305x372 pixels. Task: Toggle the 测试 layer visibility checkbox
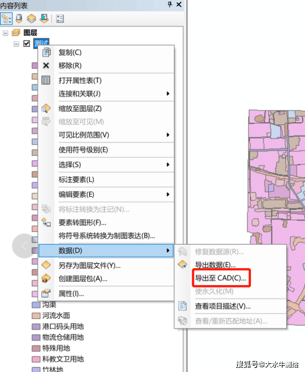27,44
